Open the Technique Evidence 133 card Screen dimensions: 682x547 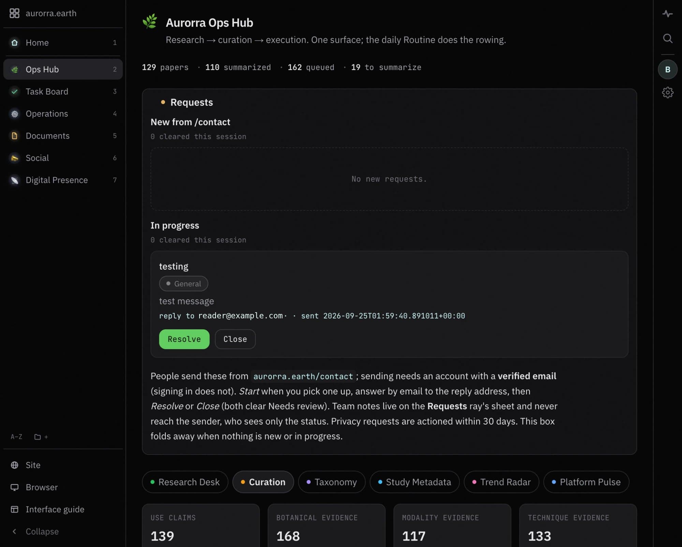click(578, 526)
